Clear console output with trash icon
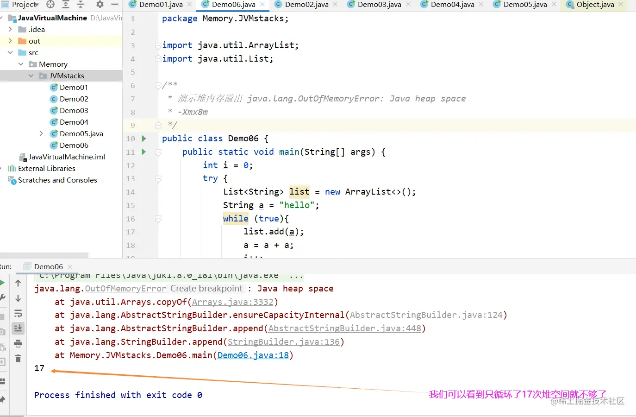The image size is (636, 417). point(18,358)
